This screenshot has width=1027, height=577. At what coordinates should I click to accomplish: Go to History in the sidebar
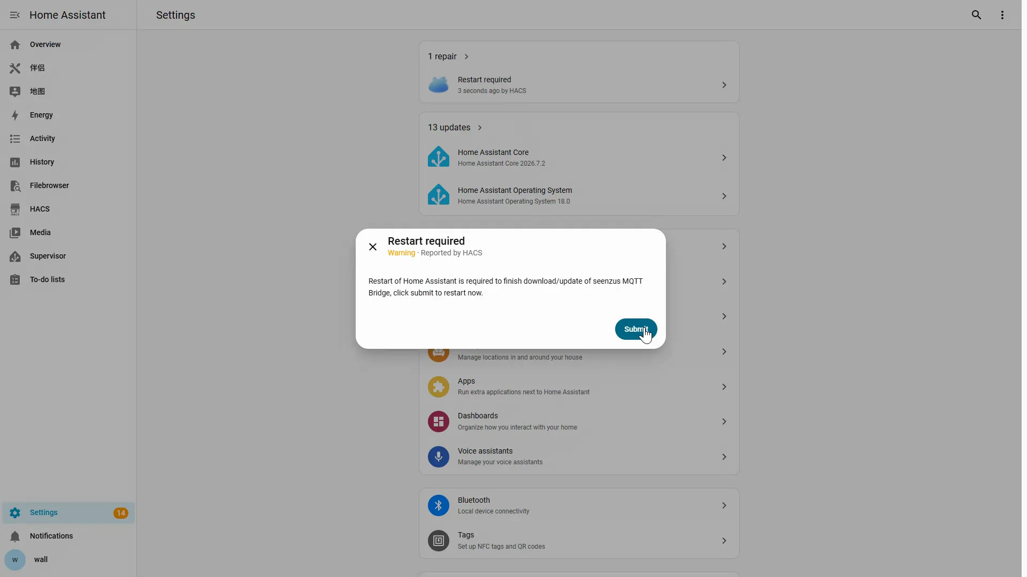click(42, 162)
